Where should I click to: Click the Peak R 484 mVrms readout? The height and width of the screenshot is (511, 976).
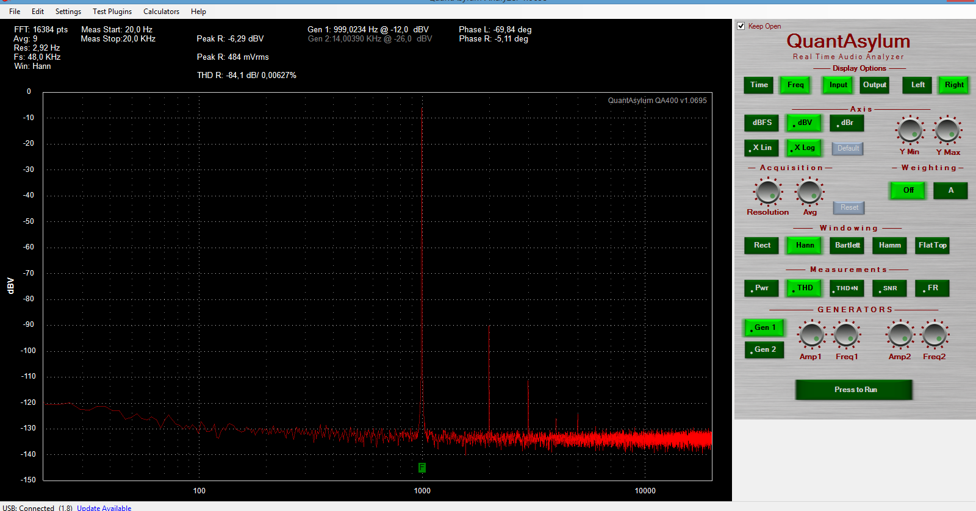(x=232, y=57)
